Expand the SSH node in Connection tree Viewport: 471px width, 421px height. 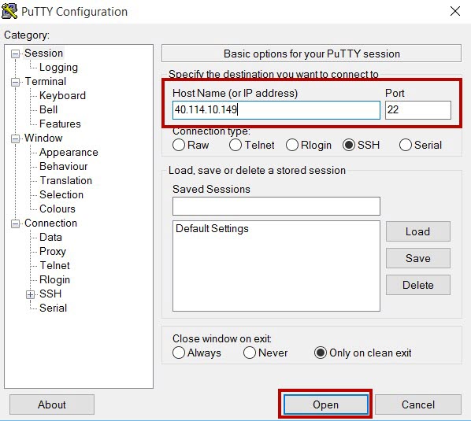click(x=30, y=294)
